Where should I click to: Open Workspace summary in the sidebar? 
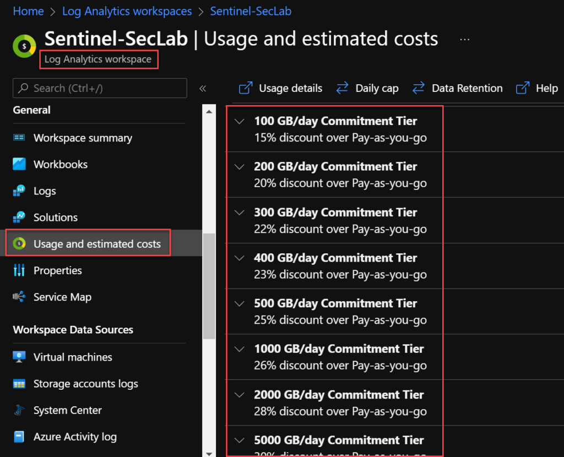pos(83,138)
